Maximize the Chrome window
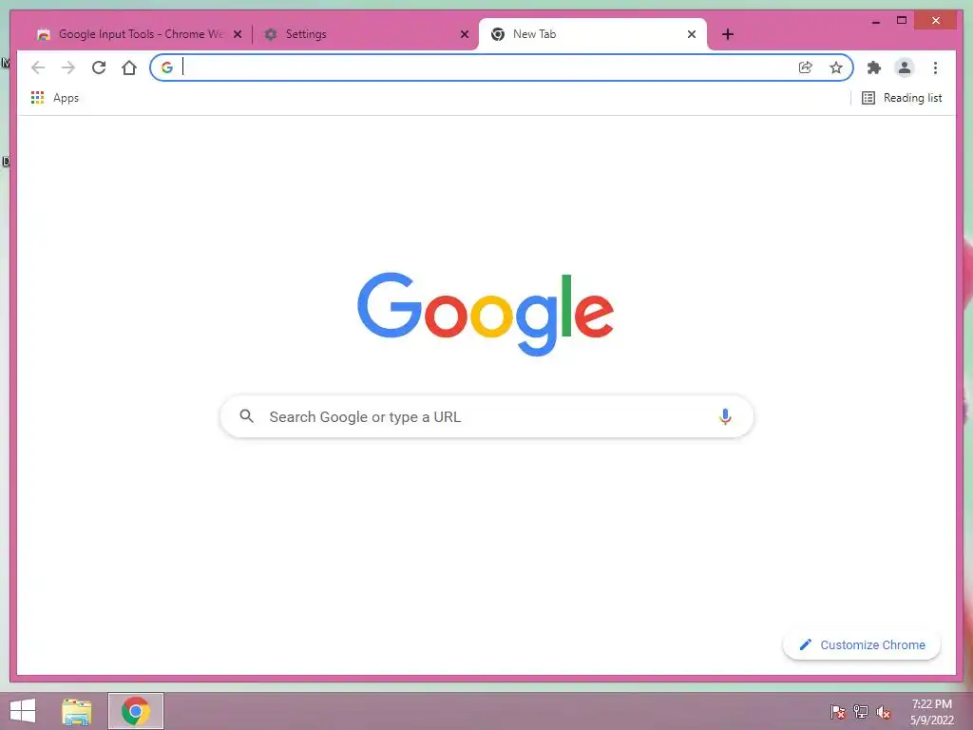The image size is (973, 730). click(x=902, y=21)
